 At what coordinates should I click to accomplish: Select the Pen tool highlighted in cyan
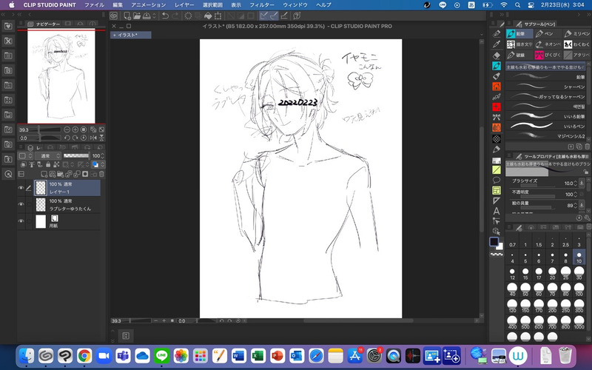[497, 66]
